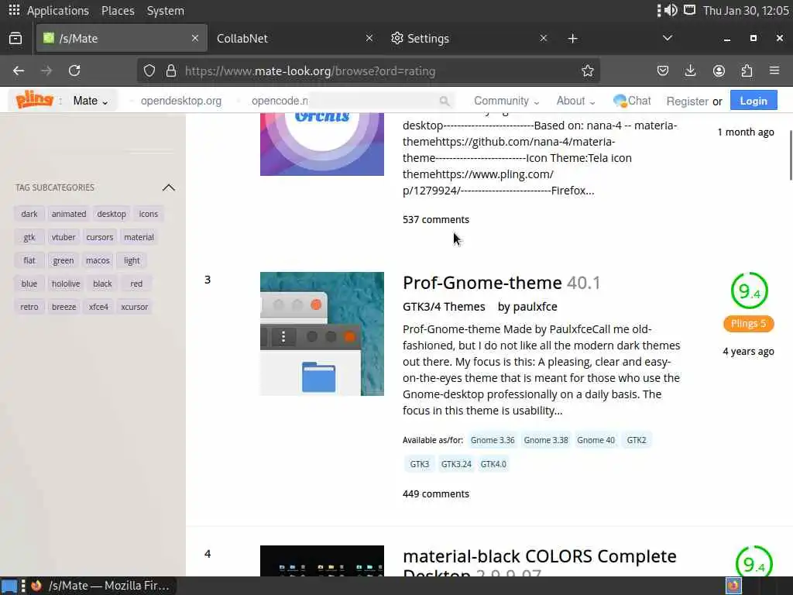The image size is (793, 595).
Task: Click the tracking protection shield icon
Action: coord(149,71)
